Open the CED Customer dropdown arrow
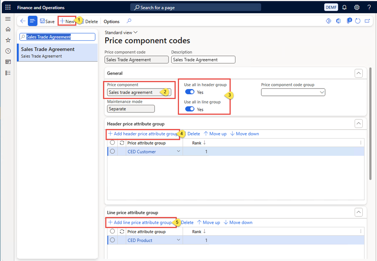This screenshot has height=261, width=377. [178, 151]
